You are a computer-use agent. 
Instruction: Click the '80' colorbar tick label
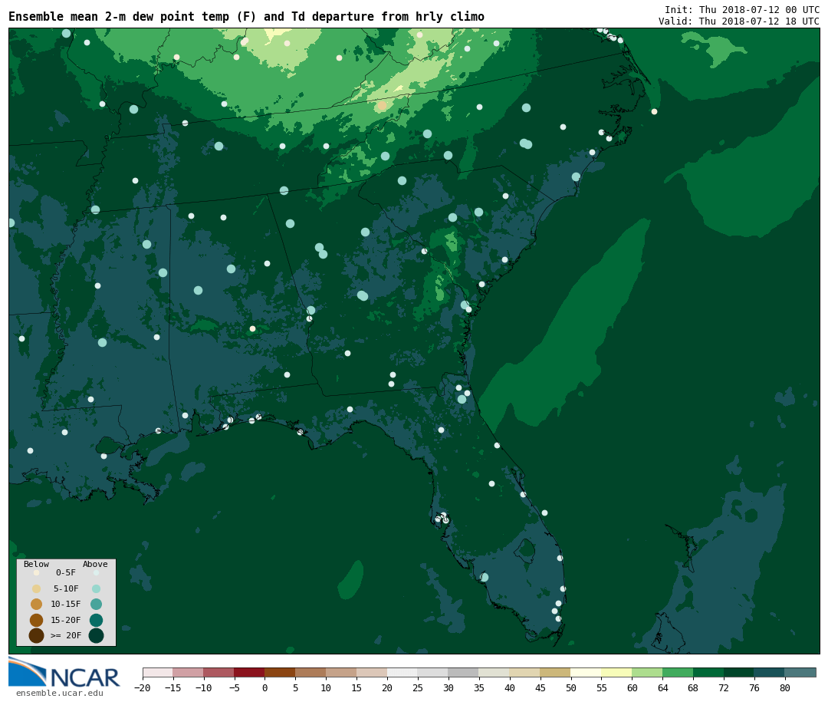click(785, 687)
